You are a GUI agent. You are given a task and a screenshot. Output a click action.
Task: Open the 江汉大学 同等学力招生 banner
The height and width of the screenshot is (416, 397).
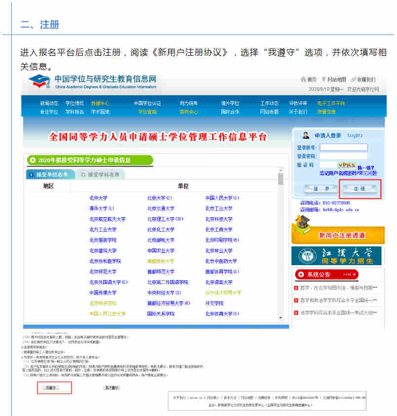pyautogui.click(x=336, y=256)
